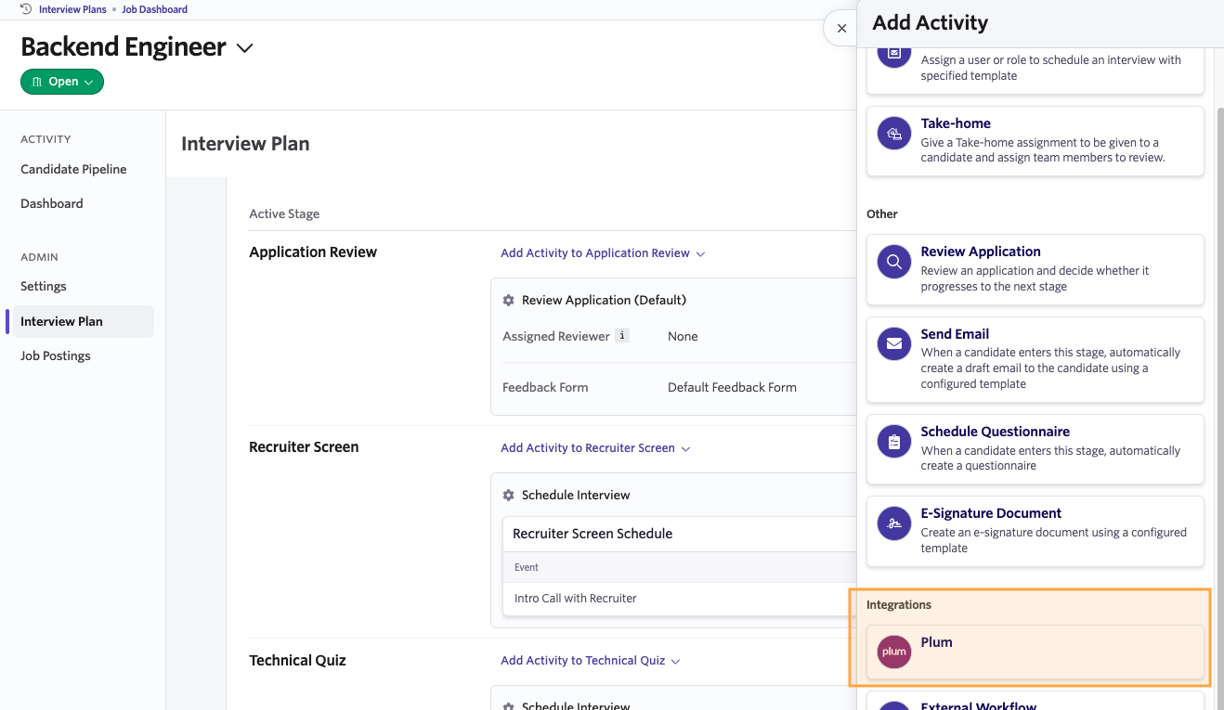Expand Add Activity to Recruiter Screen
1224x710 pixels.
tap(595, 448)
